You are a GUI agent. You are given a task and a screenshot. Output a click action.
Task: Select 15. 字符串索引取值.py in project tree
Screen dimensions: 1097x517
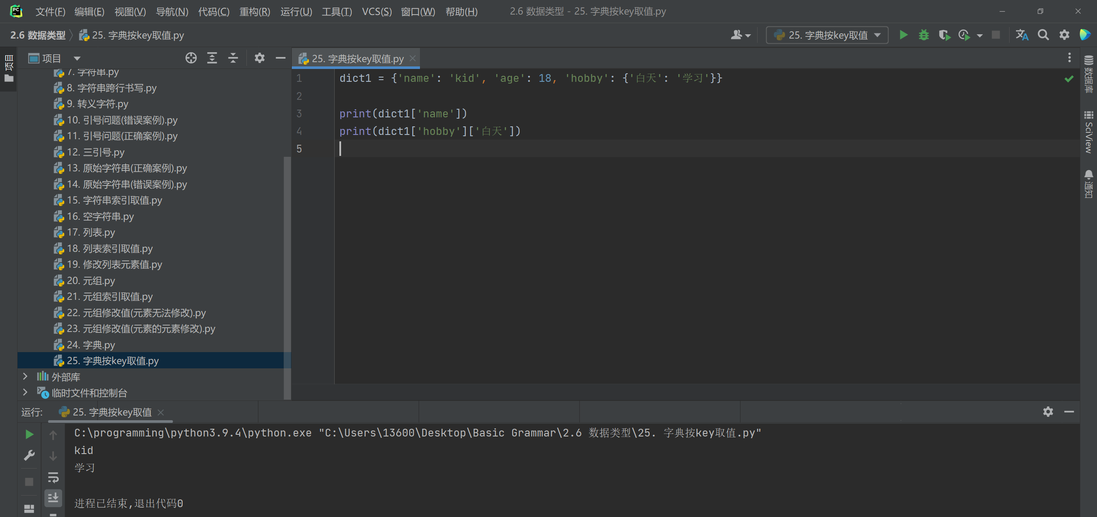114,200
